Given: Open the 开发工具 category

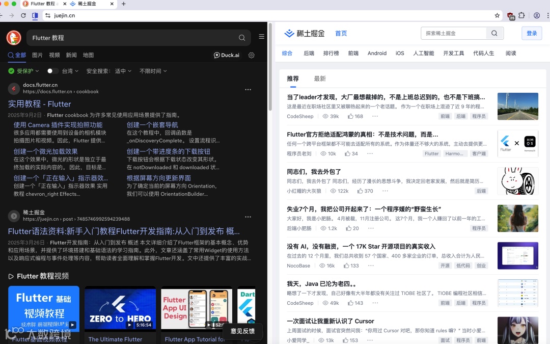Looking at the screenshot, I should point(454,54).
